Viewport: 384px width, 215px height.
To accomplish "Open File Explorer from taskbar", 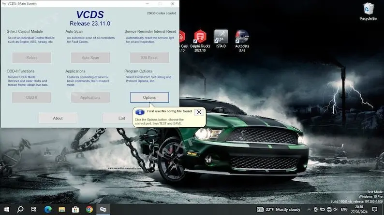I will [x=61, y=209].
